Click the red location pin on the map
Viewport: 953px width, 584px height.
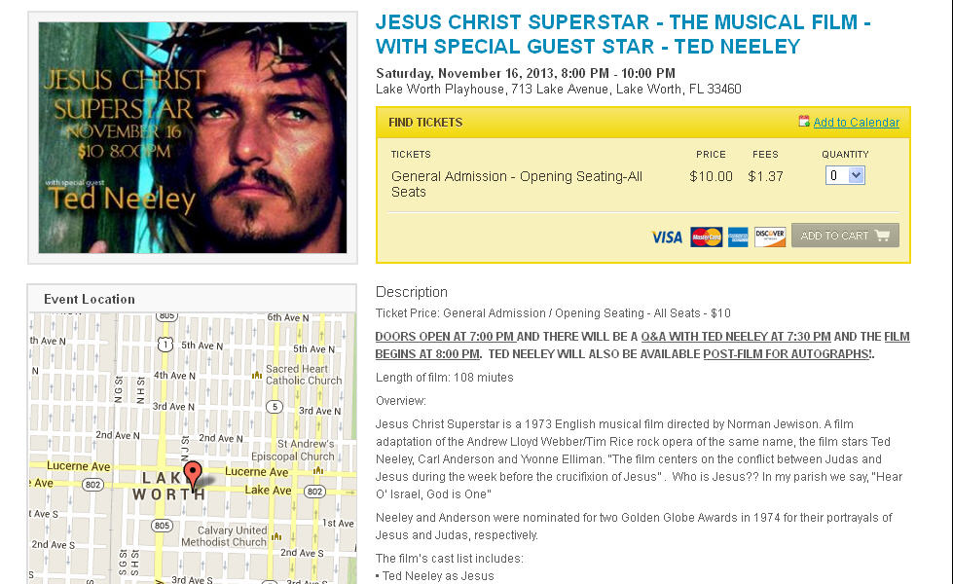193,474
